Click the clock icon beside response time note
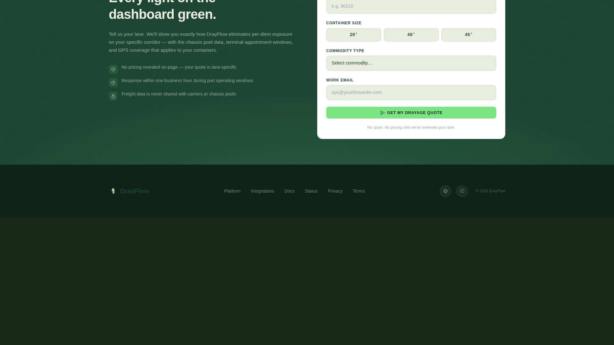 point(113,83)
